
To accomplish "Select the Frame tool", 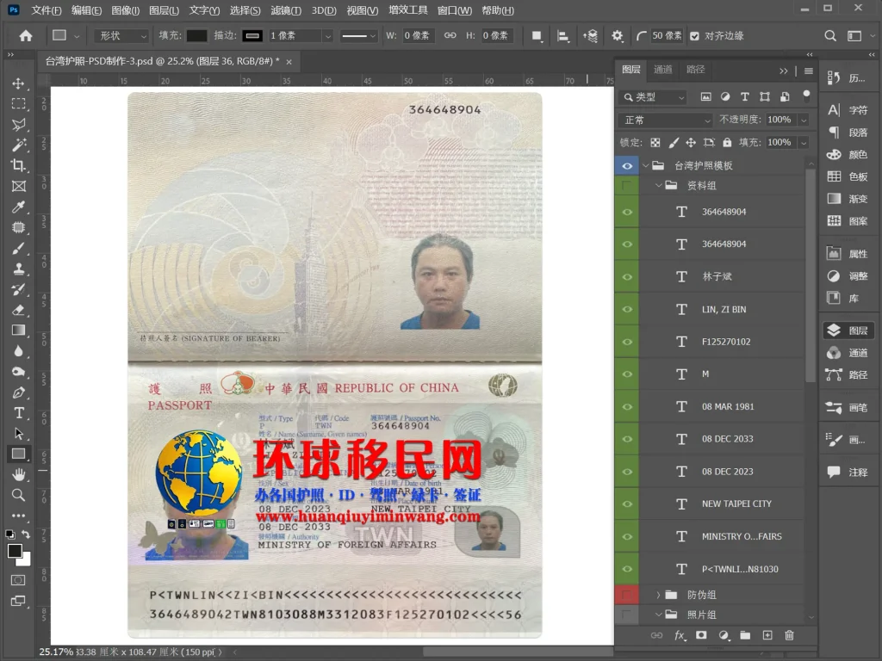I will pos(19,186).
